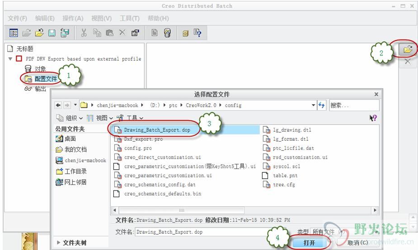Click the yellow server icon in toolbar
This screenshot has width=418, height=250.
pos(186,33)
